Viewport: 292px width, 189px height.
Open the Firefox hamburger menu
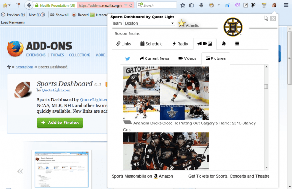pos(286,5)
